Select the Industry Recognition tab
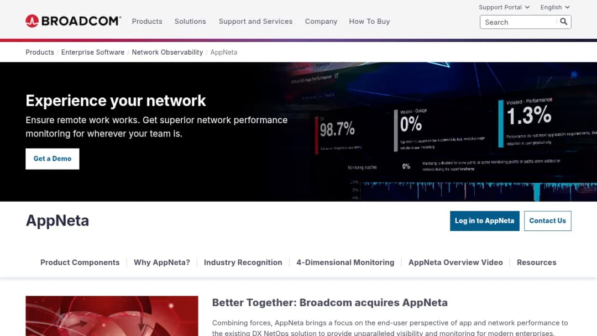The image size is (597, 336). coord(243,262)
